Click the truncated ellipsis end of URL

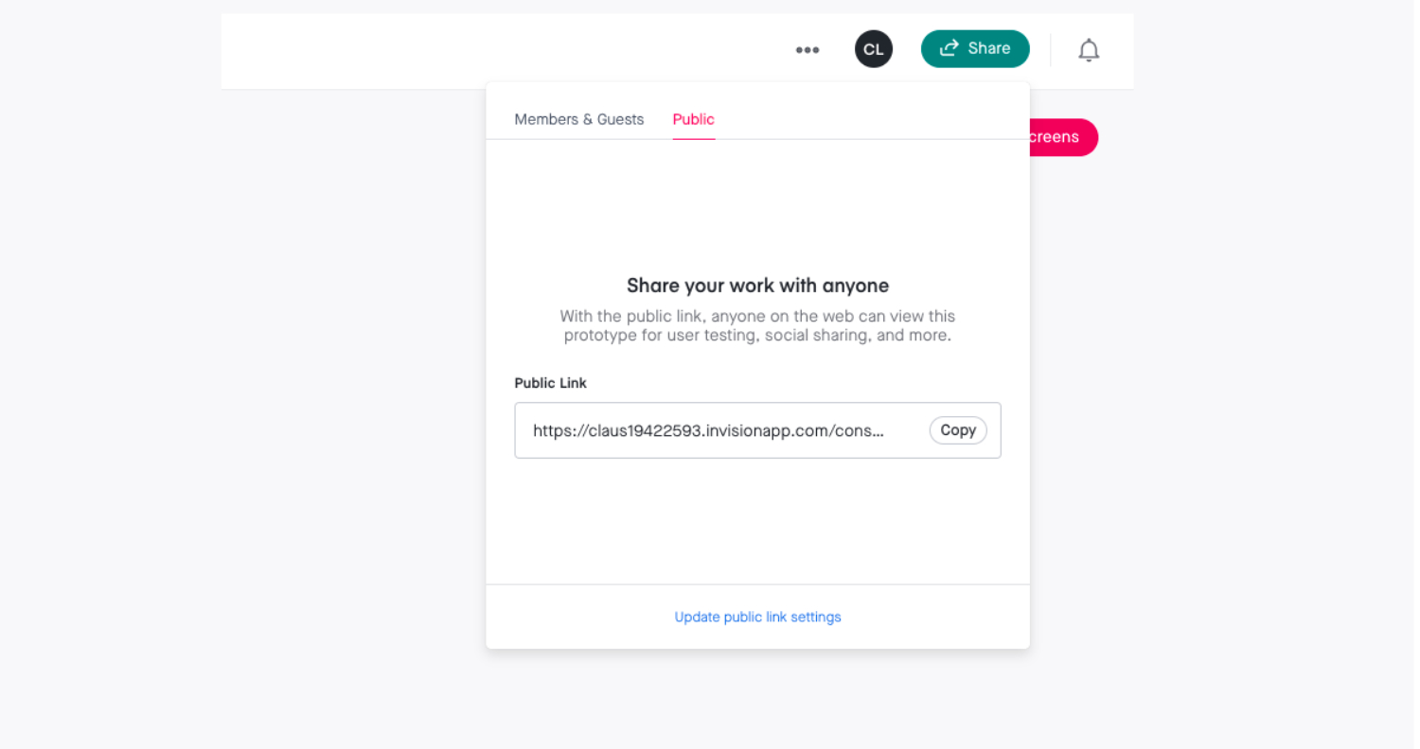coord(876,431)
